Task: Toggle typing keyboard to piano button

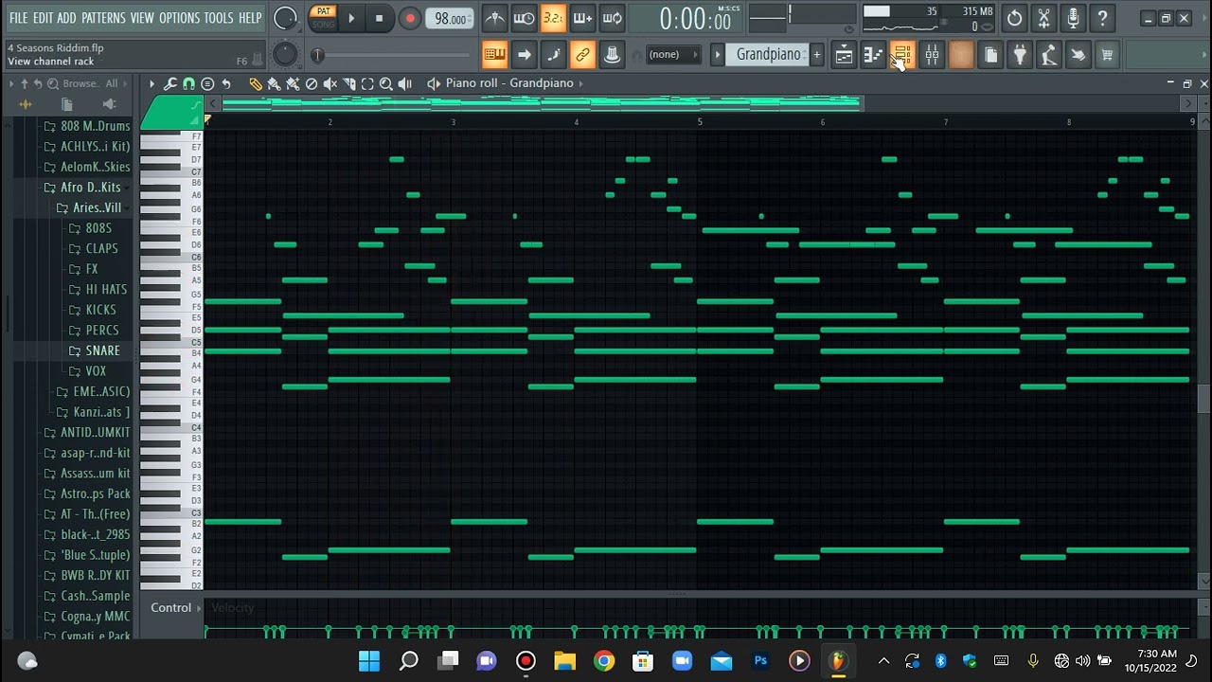Action: pyautogui.click(x=494, y=55)
